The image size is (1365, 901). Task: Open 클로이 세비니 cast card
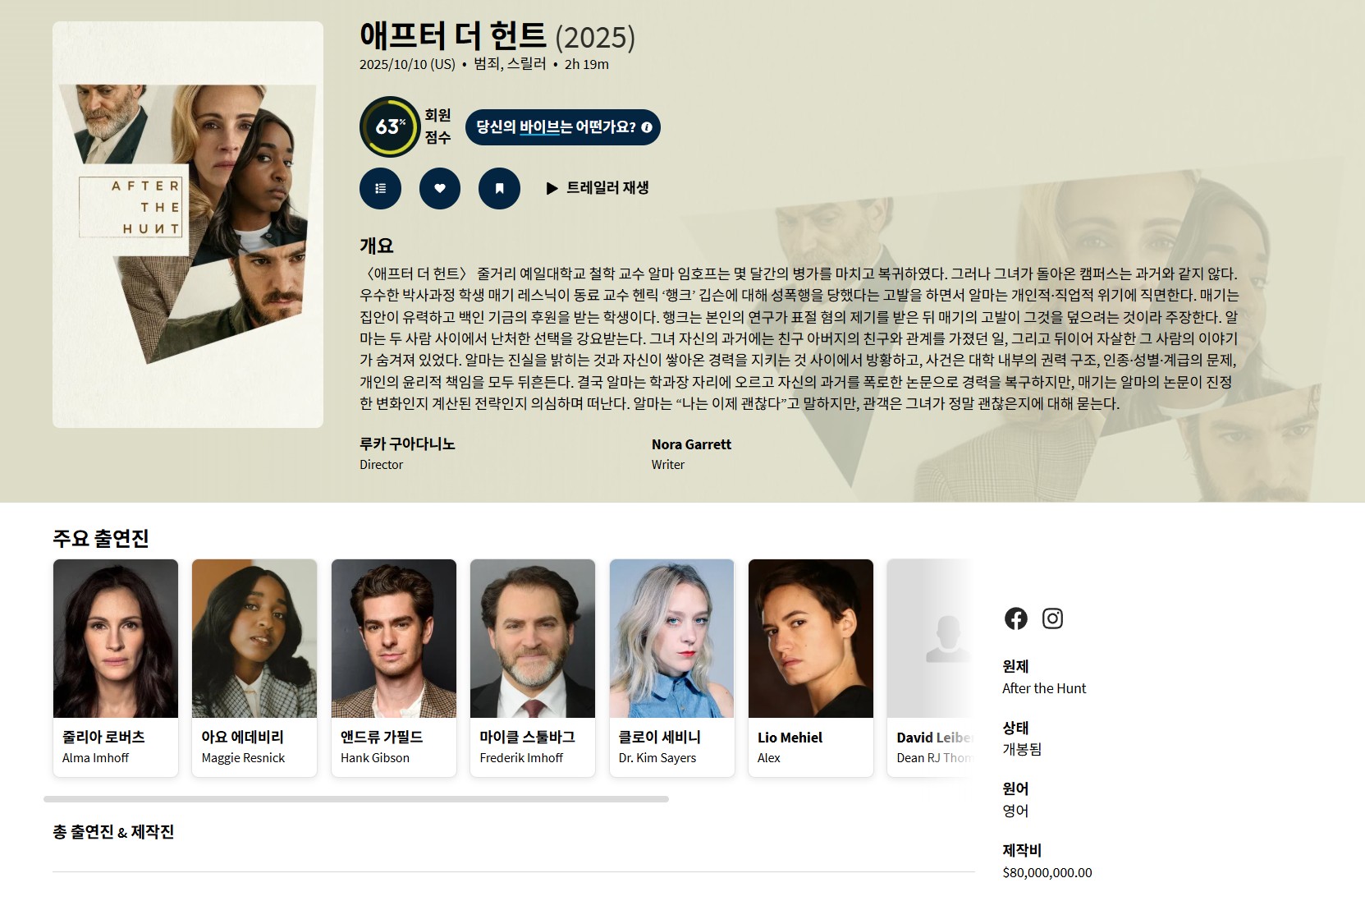pos(672,668)
